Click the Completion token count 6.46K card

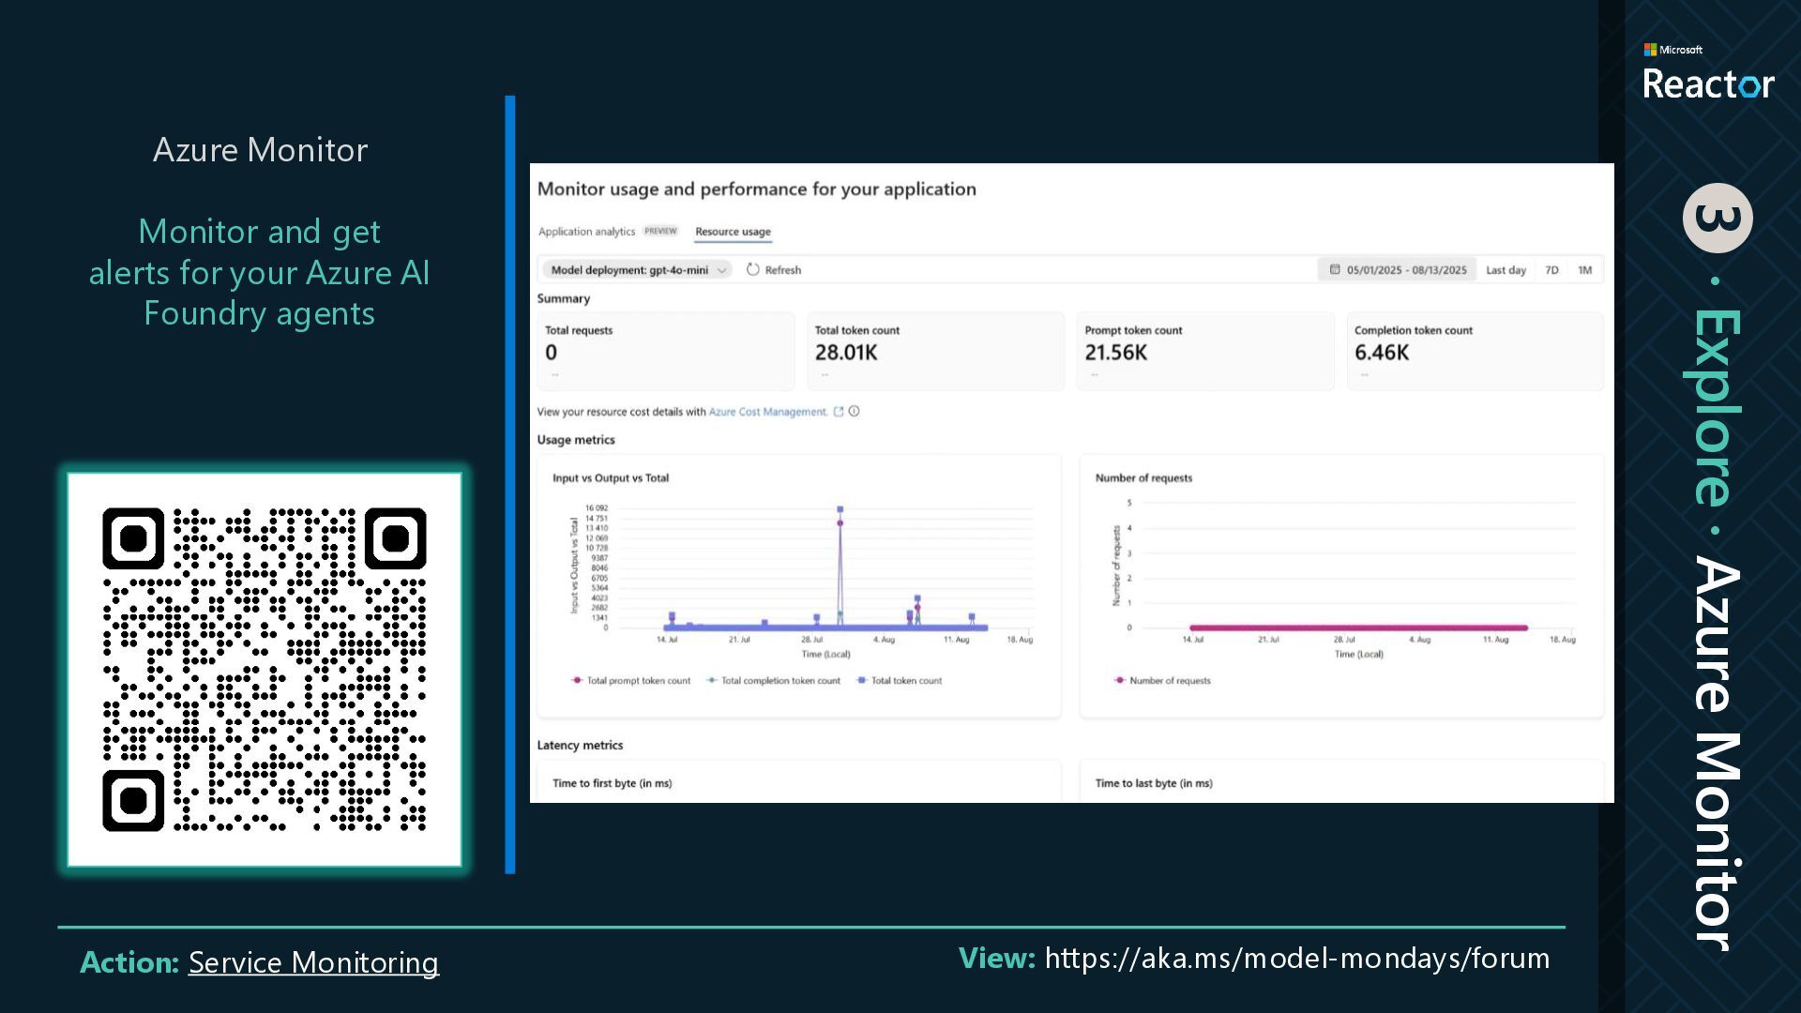(1476, 352)
